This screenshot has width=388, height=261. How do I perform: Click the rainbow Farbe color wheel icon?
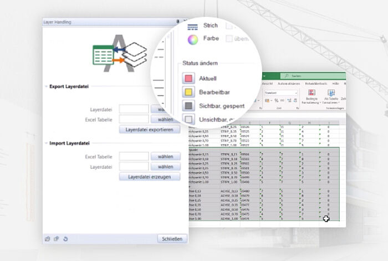(x=192, y=39)
